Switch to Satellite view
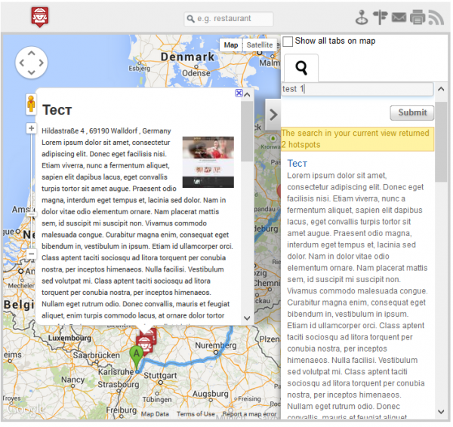The width and height of the screenshot is (453, 427). (260, 45)
